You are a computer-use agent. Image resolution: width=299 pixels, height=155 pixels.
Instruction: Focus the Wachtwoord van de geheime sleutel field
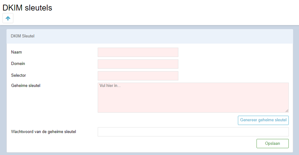tap(193, 132)
